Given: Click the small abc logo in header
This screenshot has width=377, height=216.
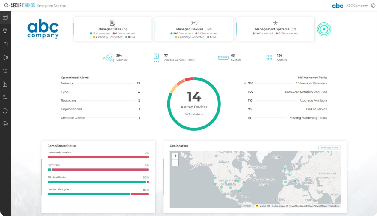Looking at the screenshot, I should [x=338, y=6].
